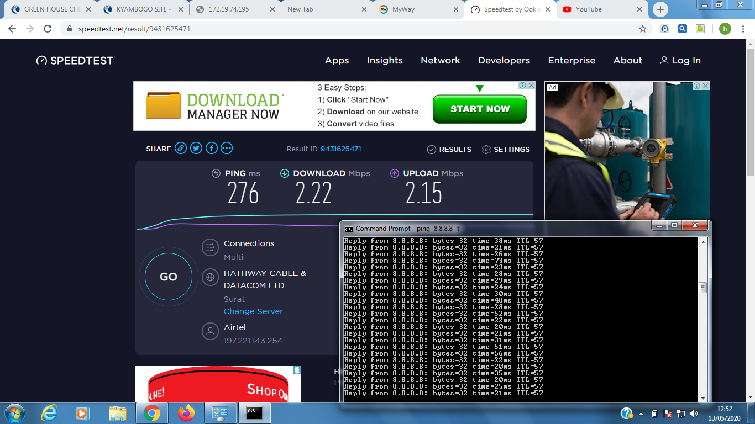
Task: Share result on Facebook
Action: tap(212, 149)
